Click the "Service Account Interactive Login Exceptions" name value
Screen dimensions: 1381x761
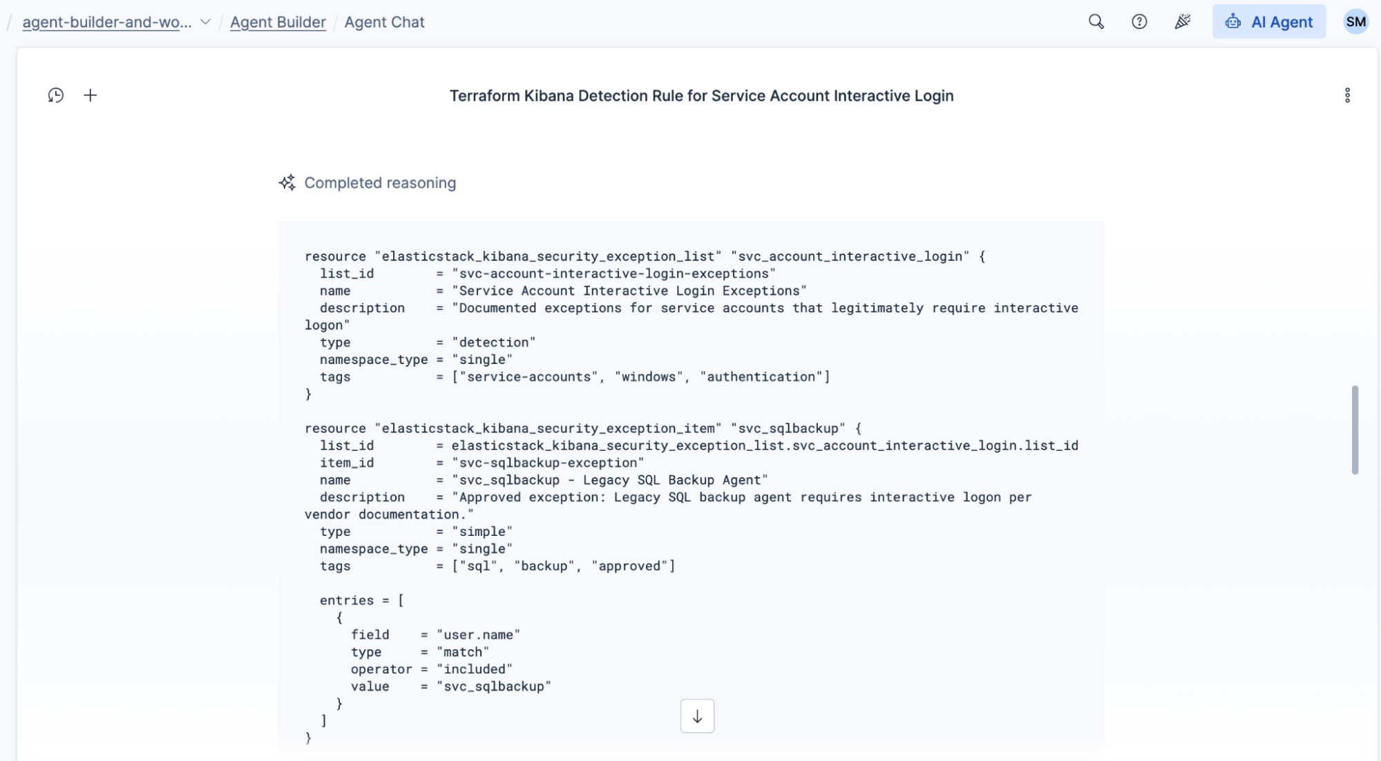[629, 291]
